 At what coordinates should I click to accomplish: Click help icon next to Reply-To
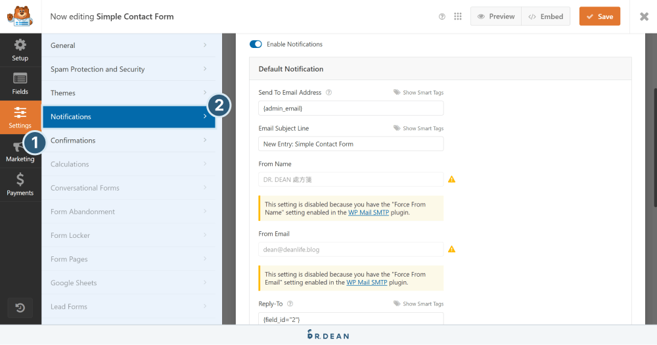pos(290,304)
